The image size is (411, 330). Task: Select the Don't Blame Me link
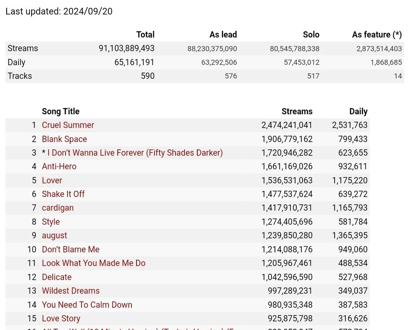click(x=71, y=249)
